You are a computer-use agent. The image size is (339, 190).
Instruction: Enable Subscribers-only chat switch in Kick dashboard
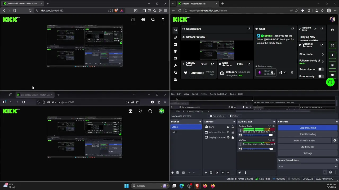(321, 69)
